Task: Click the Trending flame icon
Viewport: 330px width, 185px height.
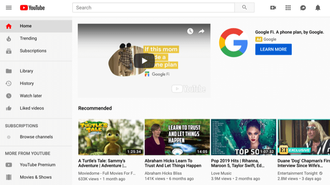Action: tap(9, 38)
